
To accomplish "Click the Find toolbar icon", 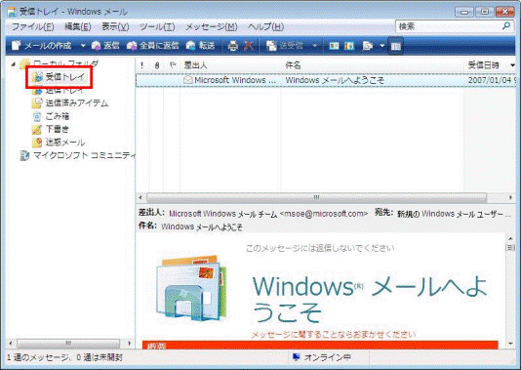I will tap(368, 46).
